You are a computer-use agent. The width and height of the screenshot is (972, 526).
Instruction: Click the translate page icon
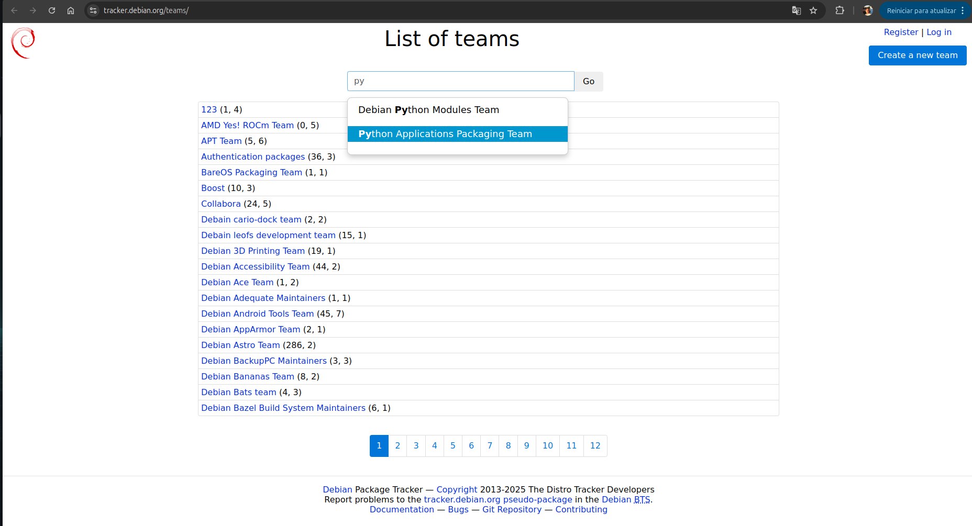tap(796, 10)
